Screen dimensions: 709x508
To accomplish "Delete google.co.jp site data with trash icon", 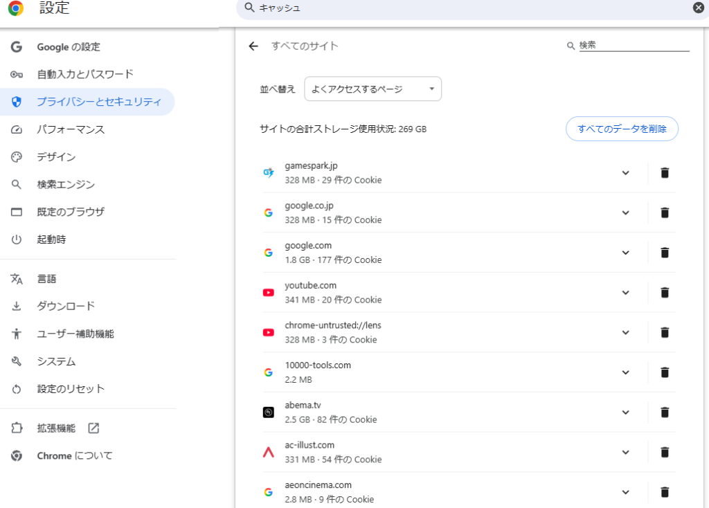I will click(x=665, y=212).
